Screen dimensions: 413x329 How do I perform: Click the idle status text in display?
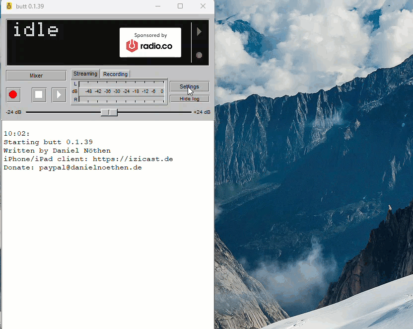[x=36, y=29]
